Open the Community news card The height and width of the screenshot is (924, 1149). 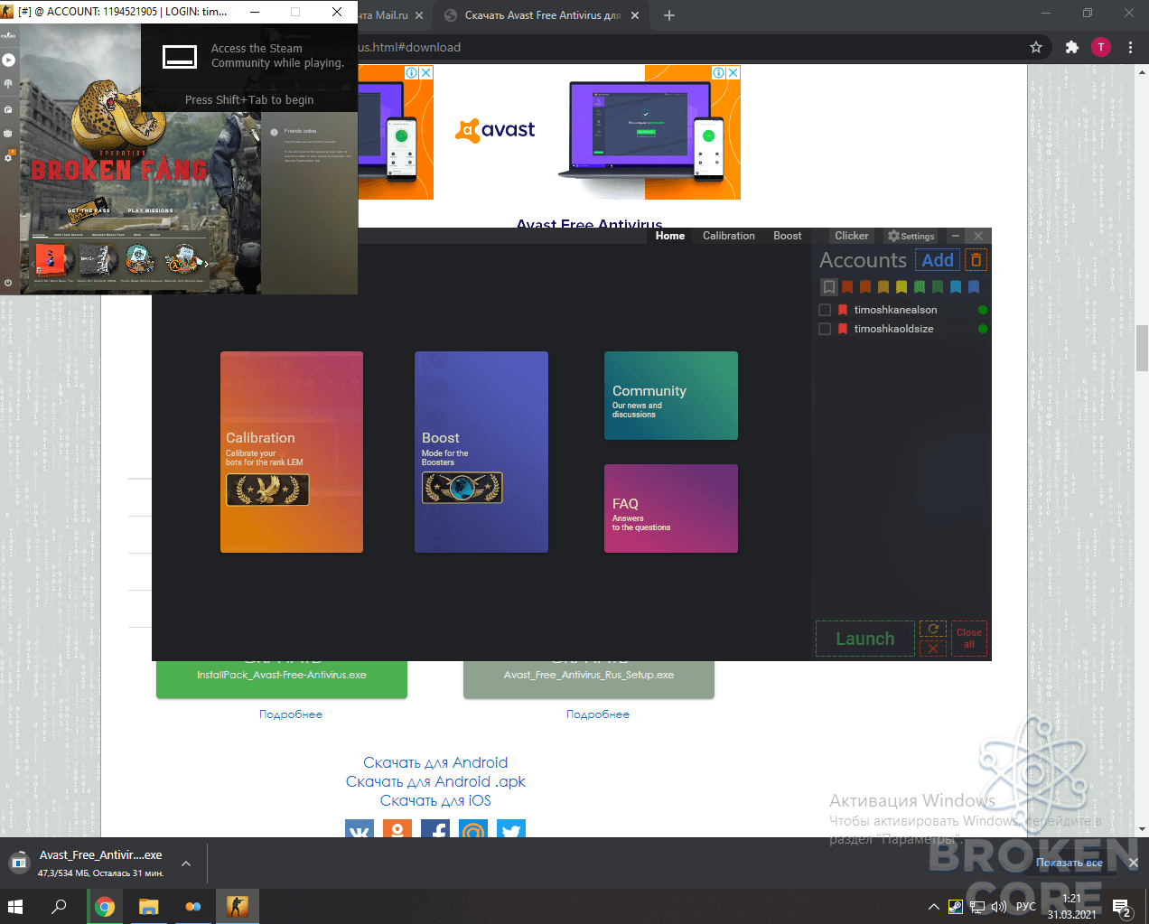[671, 396]
